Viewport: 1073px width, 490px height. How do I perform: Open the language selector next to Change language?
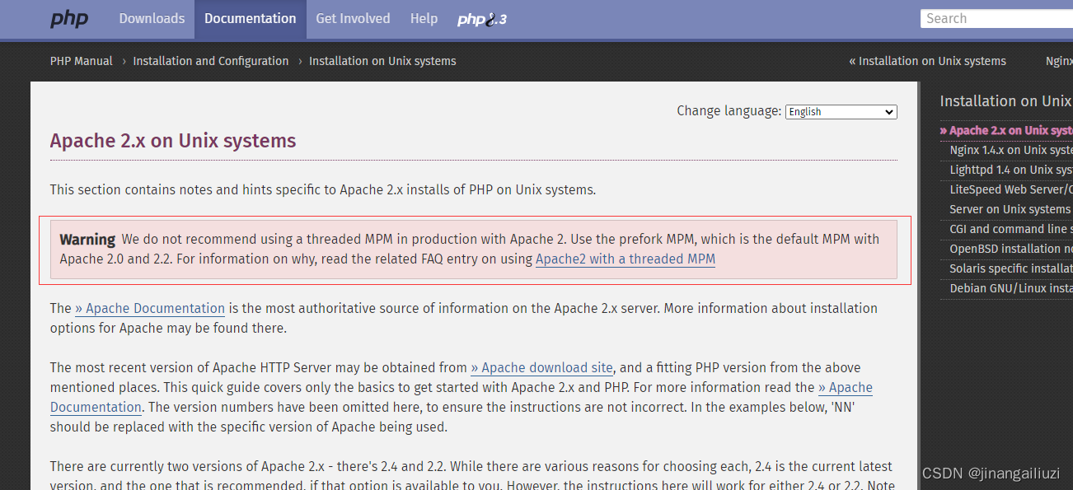(841, 111)
